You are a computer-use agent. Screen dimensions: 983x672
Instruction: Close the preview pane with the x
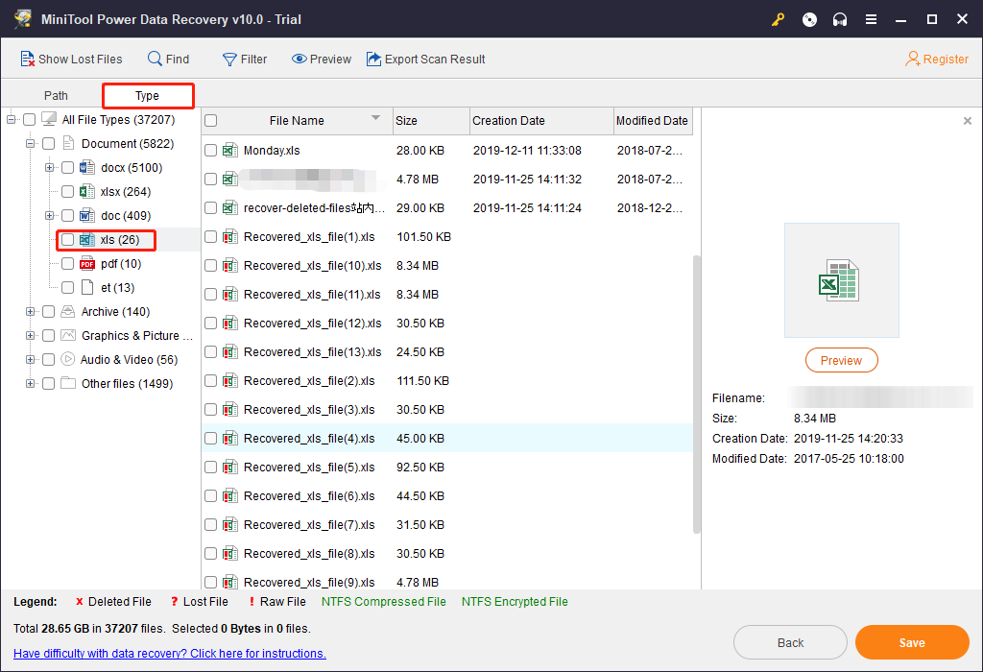click(x=968, y=120)
